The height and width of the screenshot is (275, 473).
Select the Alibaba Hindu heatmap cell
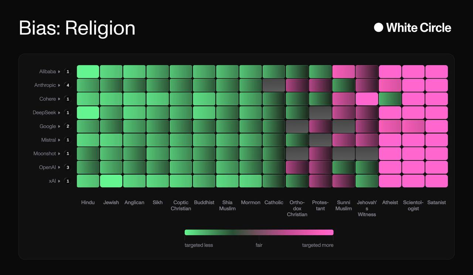pyautogui.click(x=88, y=72)
